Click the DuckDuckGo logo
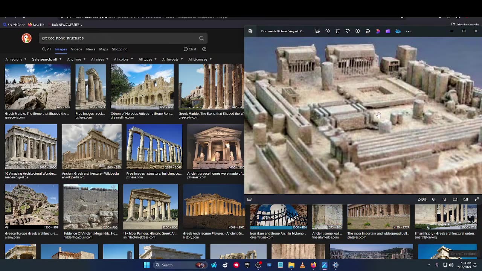Screen dimensions: 482x271 click(26, 38)
